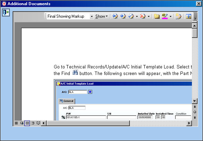This screenshot has height=141, width=203.
Task: Click the 'A/C Initial Template Load' title text
Action: (77, 84)
